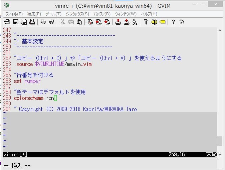Viewport: 225px width, 170px height.
Task: Open the ツール(T) menu
Action: pyautogui.click(x=53, y=14)
